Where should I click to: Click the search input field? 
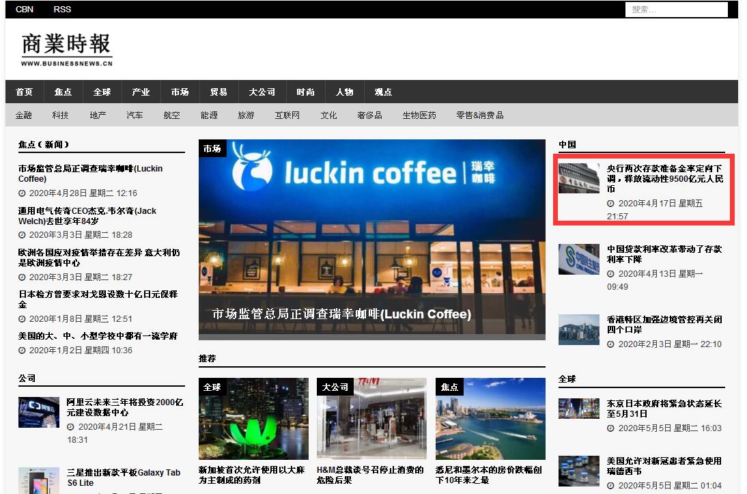pyautogui.click(x=676, y=10)
